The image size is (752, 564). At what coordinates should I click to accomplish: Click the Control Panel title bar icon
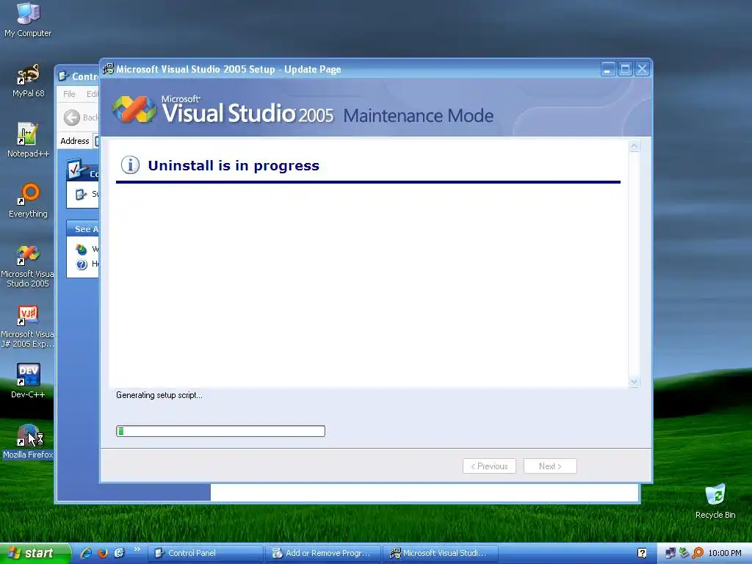point(63,76)
